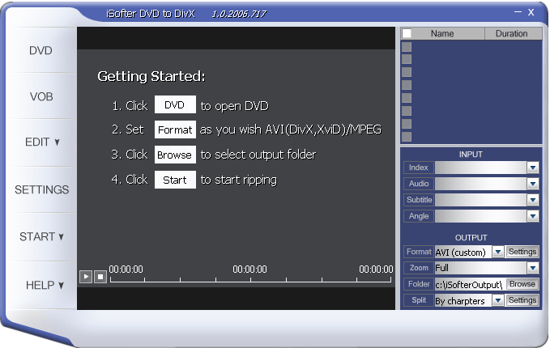The image size is (550, 348).
Task: Check the fifth row checkbox in title list
Action: 407,98
